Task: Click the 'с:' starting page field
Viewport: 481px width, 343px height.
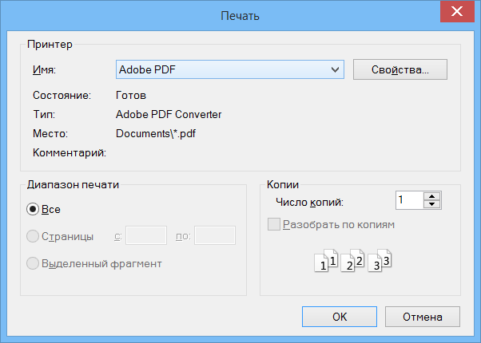Action: (x=146, y=235)
